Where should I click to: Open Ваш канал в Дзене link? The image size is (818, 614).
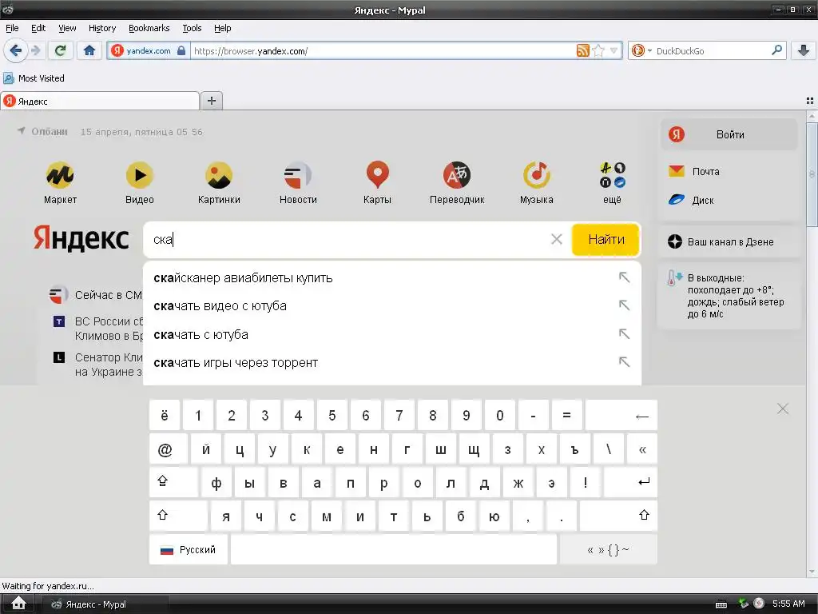[721, 241]
